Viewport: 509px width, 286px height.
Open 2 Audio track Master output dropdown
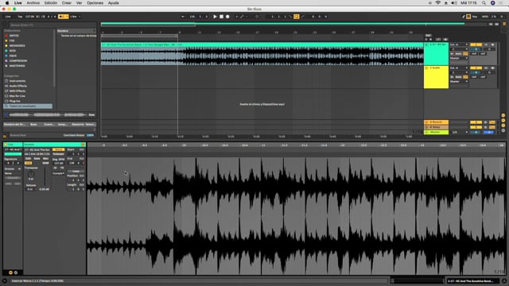pos(459,82)
